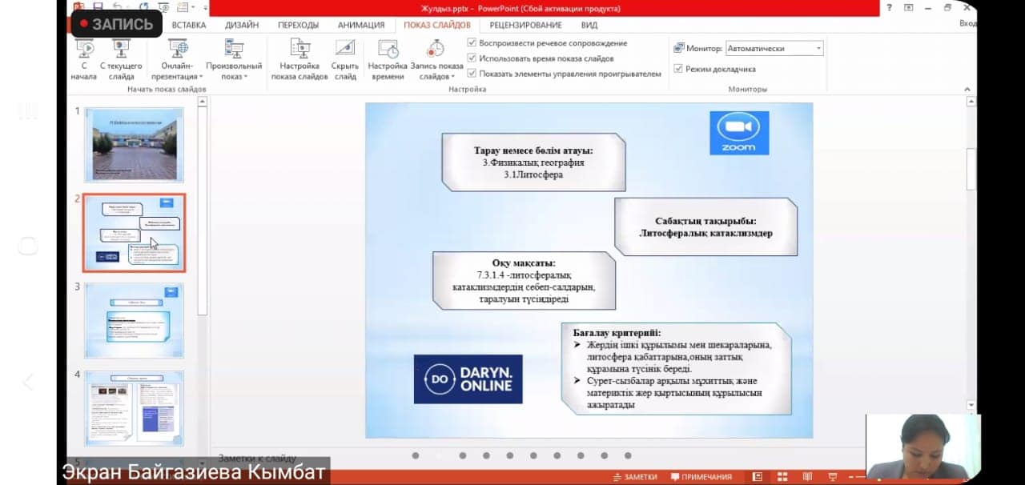This screenshot has height=485, width=1025.
Task: Select slide 4 thumbnail in the slide panel
Action: [134, 407]
